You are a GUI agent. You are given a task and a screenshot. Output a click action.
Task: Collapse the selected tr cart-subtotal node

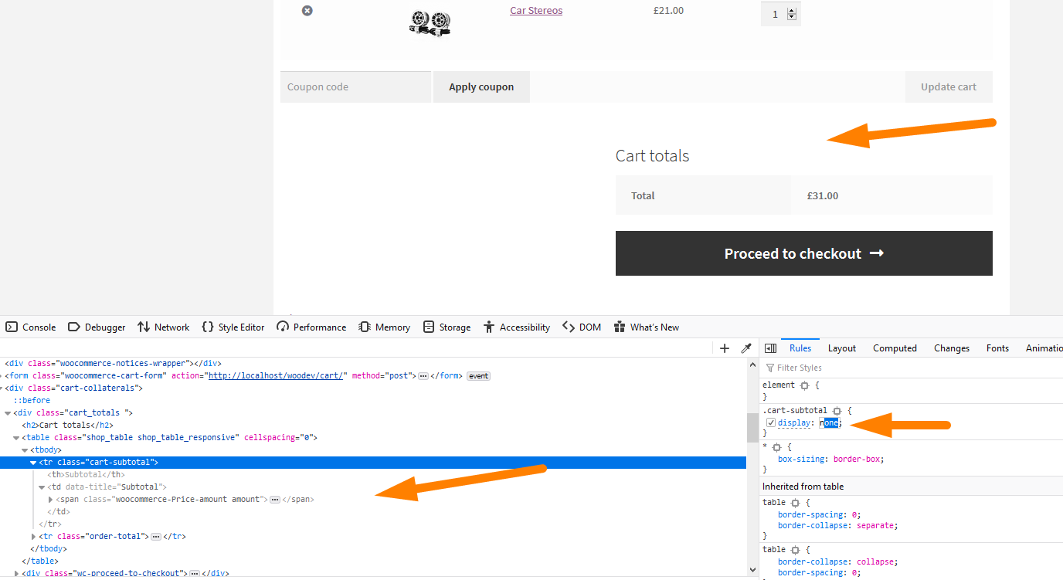pyautogui.click(x=33, y=463)
